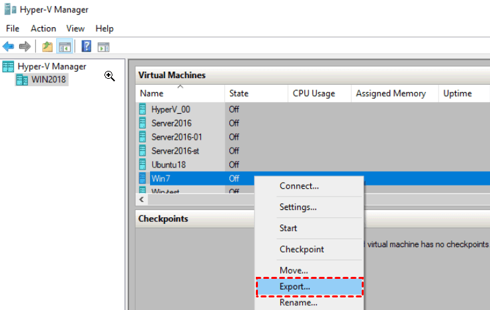Select the HyperV_00 virtual machine row
This screenshot has width=490, height=310.
pyautogui.click(x=313, y=109)
